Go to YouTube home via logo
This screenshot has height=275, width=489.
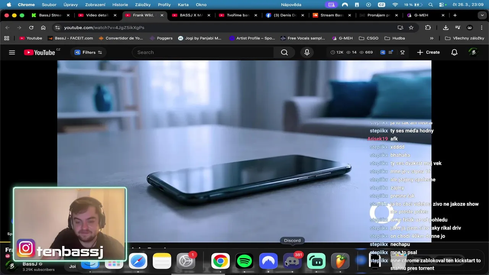click(40, 52)
